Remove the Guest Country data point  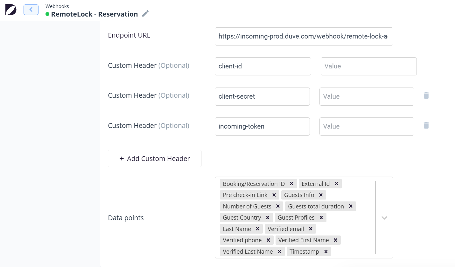click(x=268, y=217)
